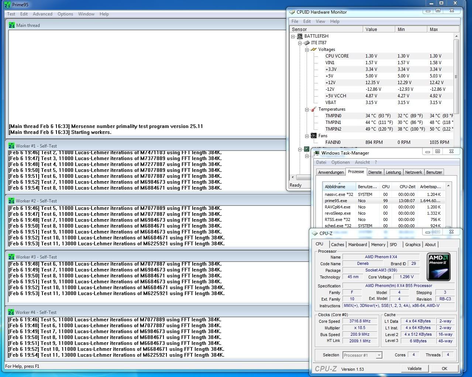Open the Mainboard tab in CPU-Z
This screenshot has height=377, width=472.
(358, 245)
